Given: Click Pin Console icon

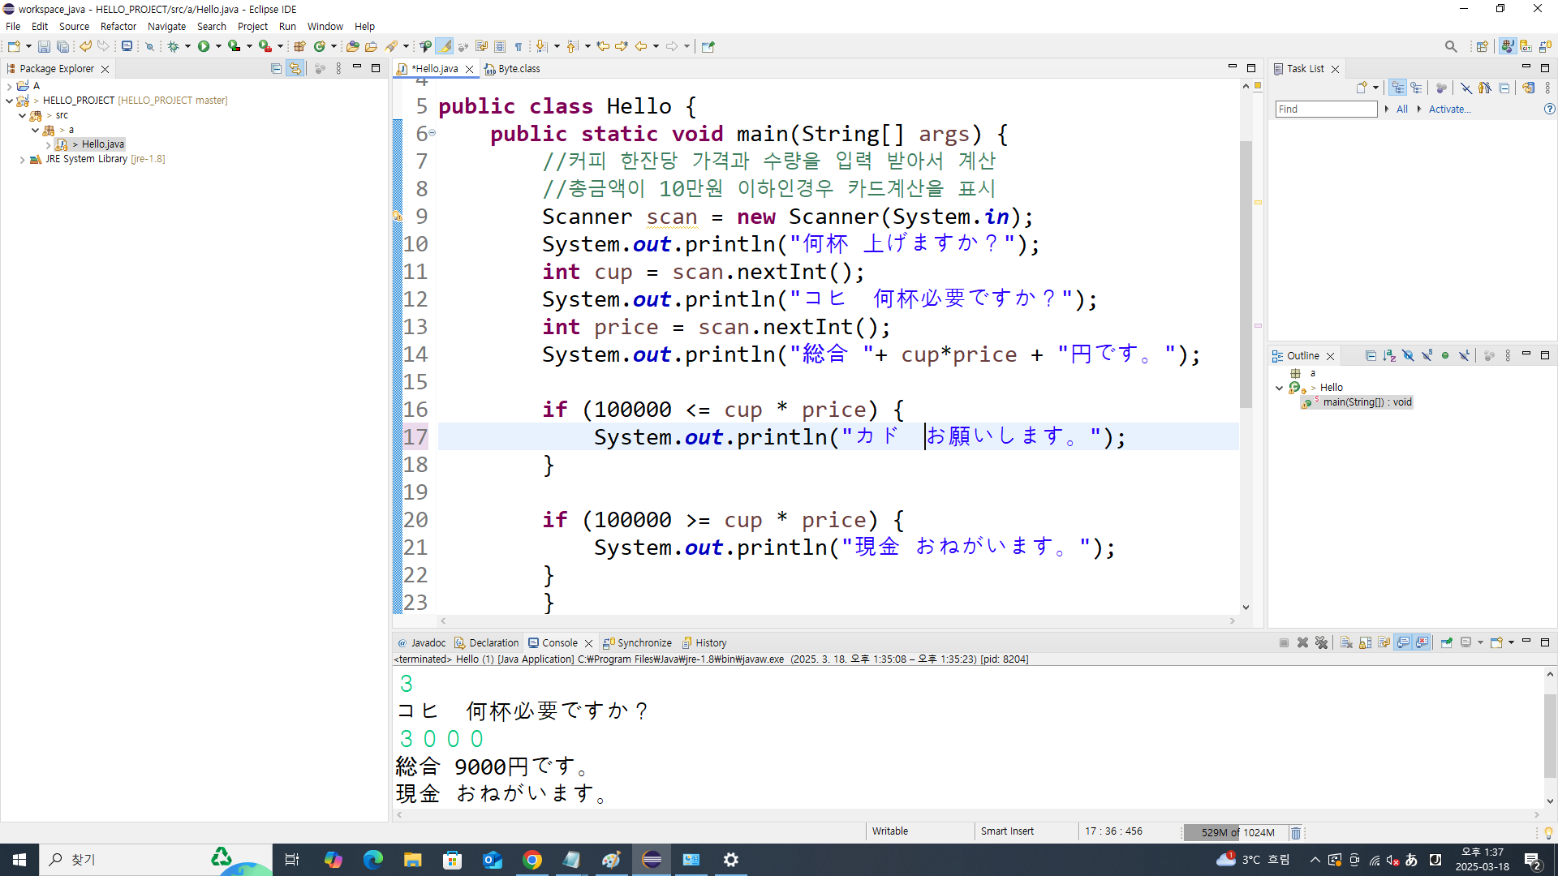Looking at the screenshot, I should (1446, 643).
